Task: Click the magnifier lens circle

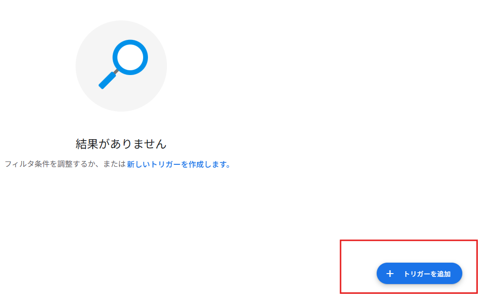Action: tap(130, 57)
